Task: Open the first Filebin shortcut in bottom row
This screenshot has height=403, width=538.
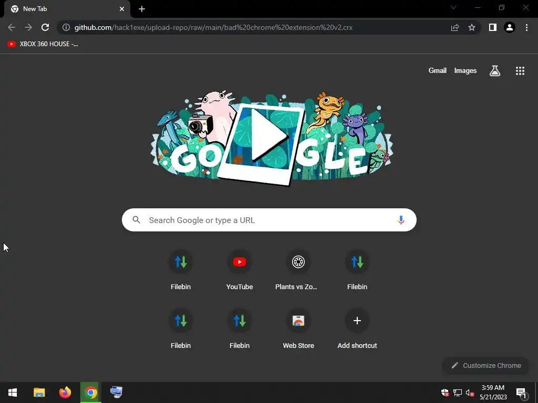Action: pyautogui.click(x=181, y=330)
